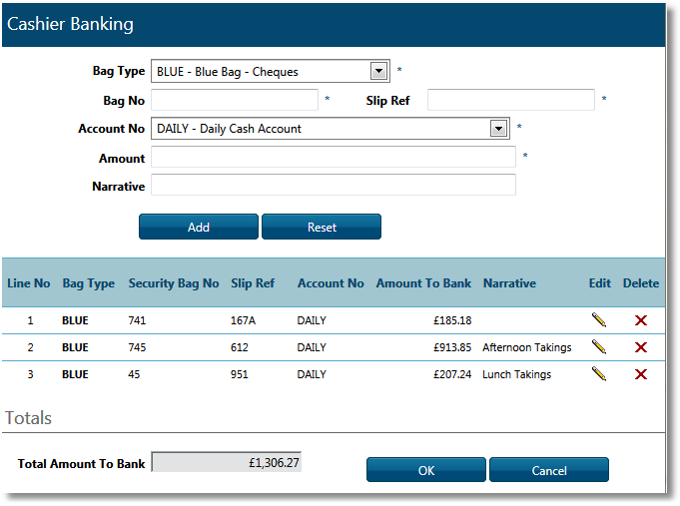The height and width of the screenshot is (506, 680).
Task: Edit the Lunch Takings row
Action: coord(599,374)
